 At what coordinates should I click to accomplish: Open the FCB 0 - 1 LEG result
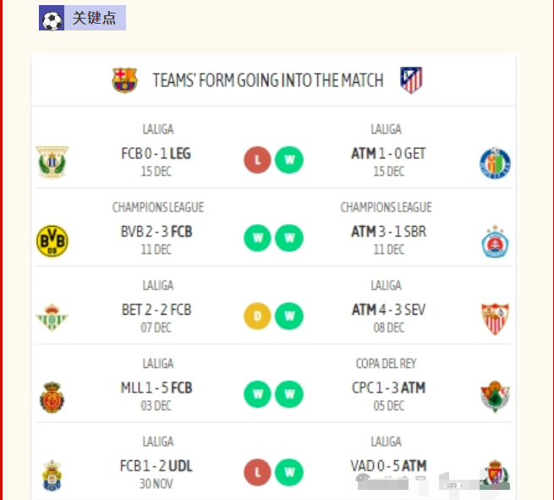[x=156, y=154]
